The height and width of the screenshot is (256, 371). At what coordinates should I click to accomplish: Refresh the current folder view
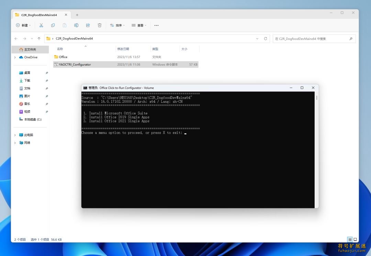pyautogui.click(x=266, y=38)
